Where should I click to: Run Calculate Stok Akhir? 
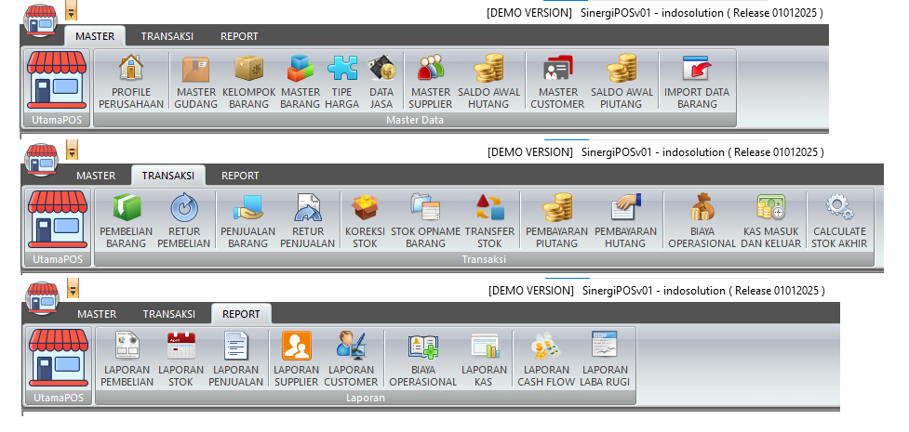tap(839, 220)
